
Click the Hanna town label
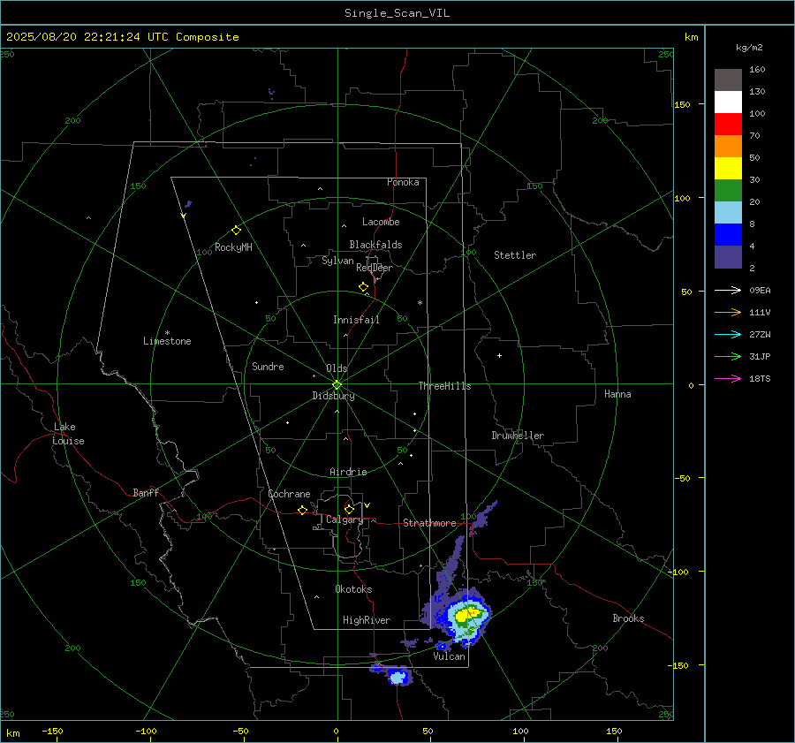(617, 394)
